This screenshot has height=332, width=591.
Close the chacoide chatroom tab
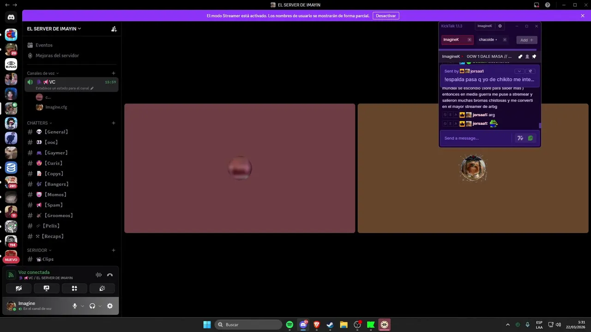point(505,40)
